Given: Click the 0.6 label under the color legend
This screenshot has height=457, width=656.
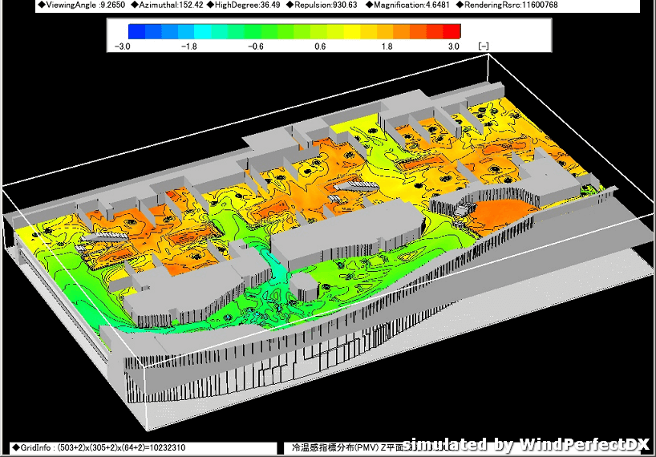Looking at the screenshot, I should coord(319,47).
